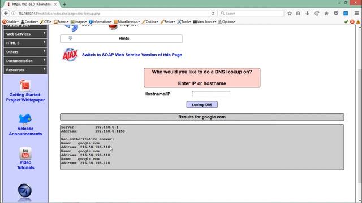The width and height of the screenshot is (362, 203).
Task: Open the Disable dropdown in developer toolbar
Action: click(x=11, y=21)
